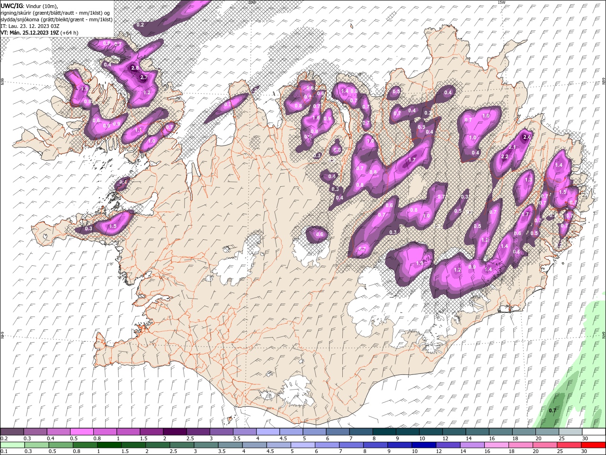Click the "0.1" label on the lower legend
The height and width of the screenshot is (455, 606).
pos(4,452)
